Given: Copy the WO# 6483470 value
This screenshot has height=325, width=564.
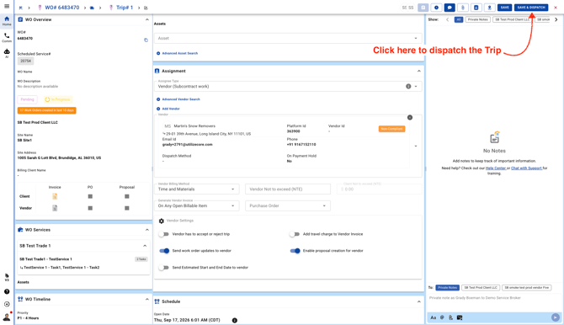Looking at the screenshot, I should tap(146, 40).
